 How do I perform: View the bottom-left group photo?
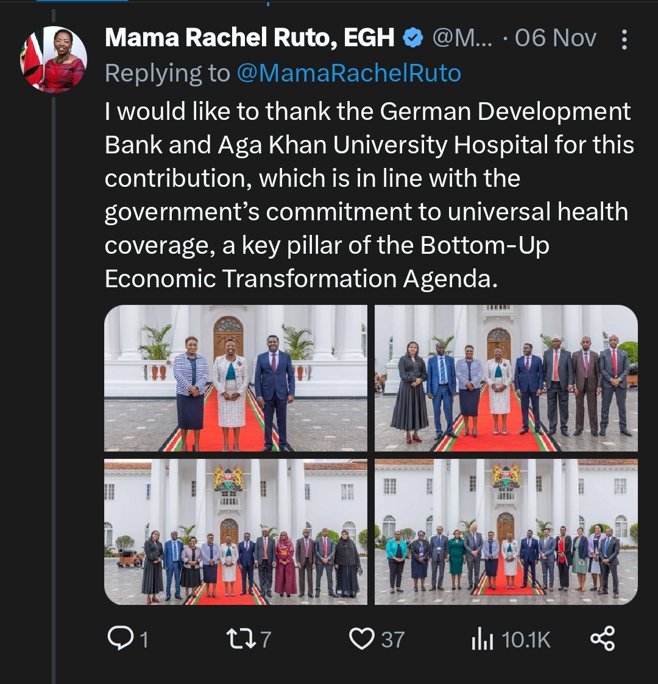click(236, 532)
